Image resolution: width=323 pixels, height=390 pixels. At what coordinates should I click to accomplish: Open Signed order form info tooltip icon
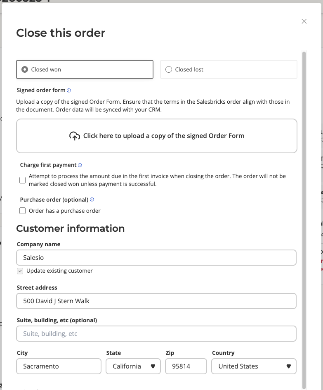click(x=69, y=90)
